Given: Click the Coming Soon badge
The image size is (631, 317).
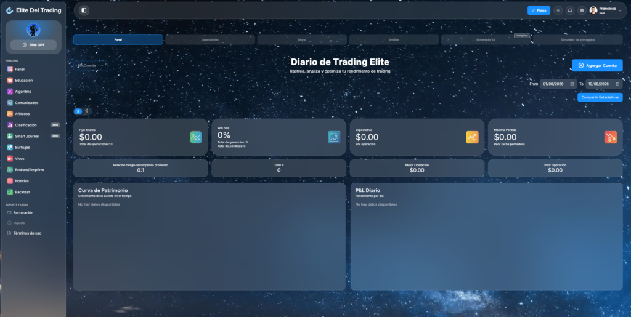Looking at the screenshot, I should (x=521, y=35).
